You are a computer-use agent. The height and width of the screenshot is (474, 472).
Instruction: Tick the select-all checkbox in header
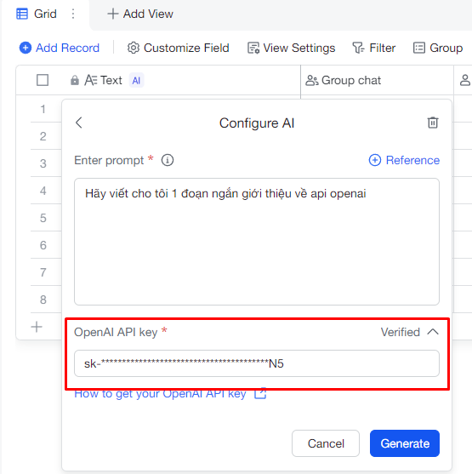pos(43,80)
